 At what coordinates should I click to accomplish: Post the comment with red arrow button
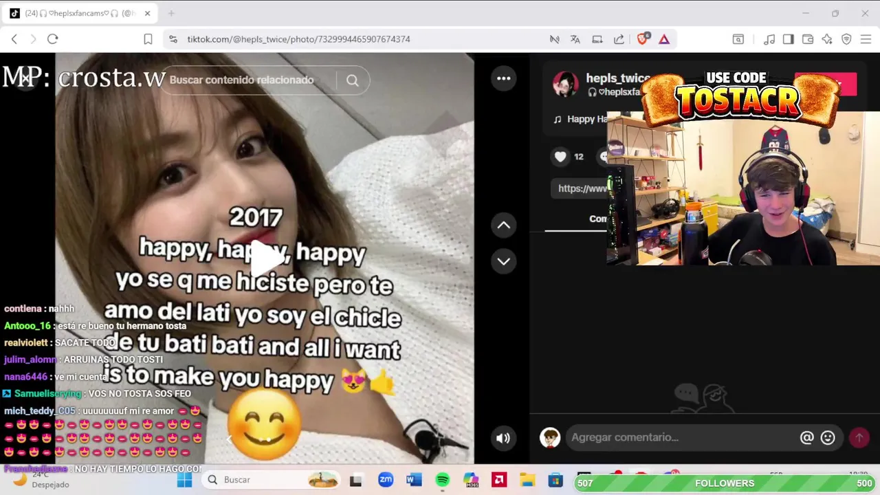(859, 437)
